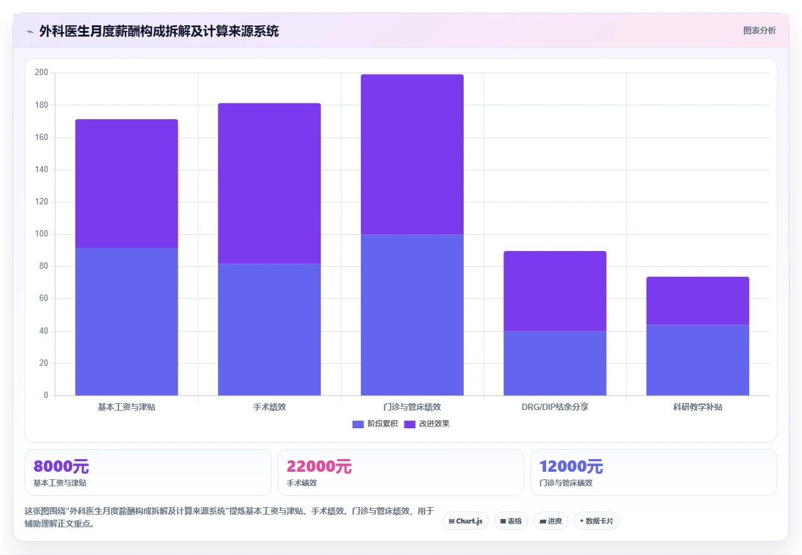Click x-axis label 科研教学补贴
Viewport: 802px width, 555px height.
[x=698, y=407]
